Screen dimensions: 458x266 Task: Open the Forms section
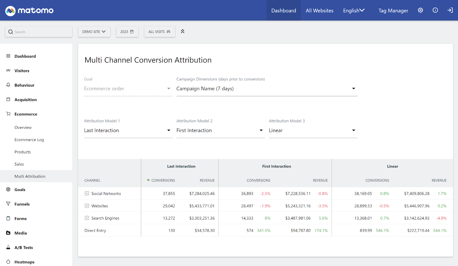[x=20, y=218]
